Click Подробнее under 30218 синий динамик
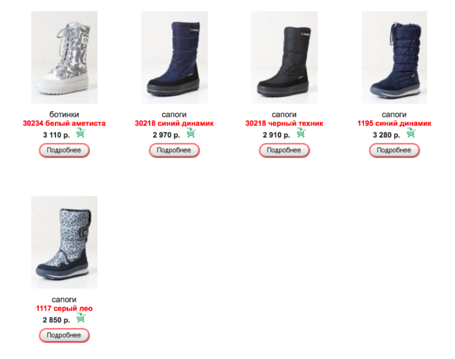The image size is (455, 359). (174, 150)
